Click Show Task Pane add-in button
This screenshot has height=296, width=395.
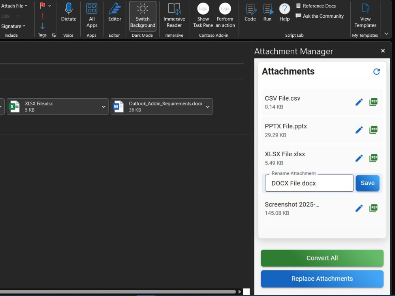(x=203, y=16)
